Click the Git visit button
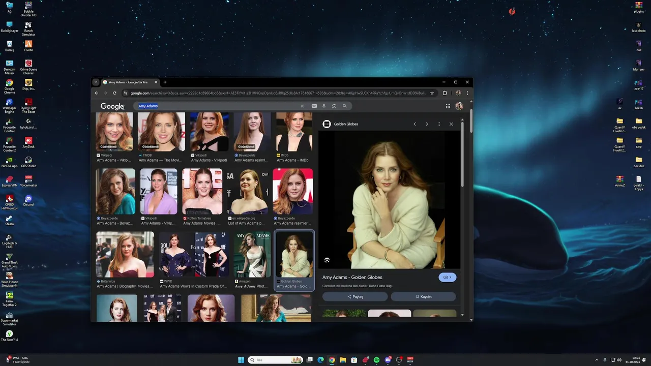The height and width of the screenshot is (366, 651). click(x=448, y=278)
